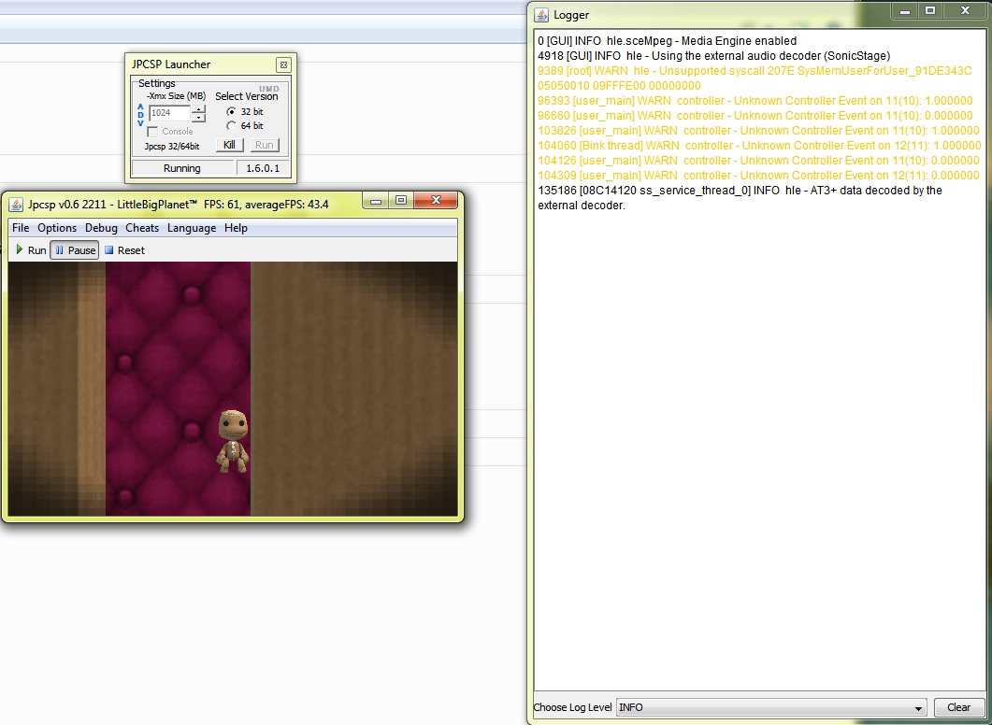Pause the running emulation
This screenshot has width=992, height=725.
tap(74, 250)
